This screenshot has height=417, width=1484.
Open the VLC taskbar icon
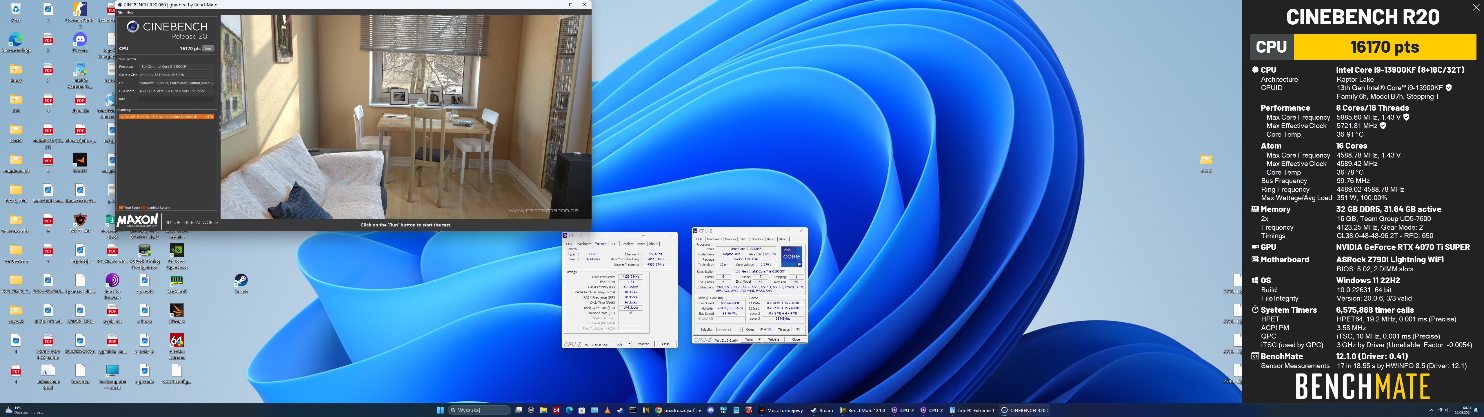607,410
